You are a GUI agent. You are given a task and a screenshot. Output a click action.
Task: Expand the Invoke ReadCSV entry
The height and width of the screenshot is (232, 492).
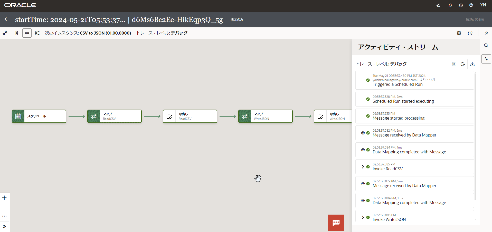pos(363,167)
